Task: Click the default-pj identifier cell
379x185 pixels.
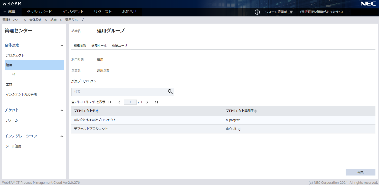Action: coord(233,129)
